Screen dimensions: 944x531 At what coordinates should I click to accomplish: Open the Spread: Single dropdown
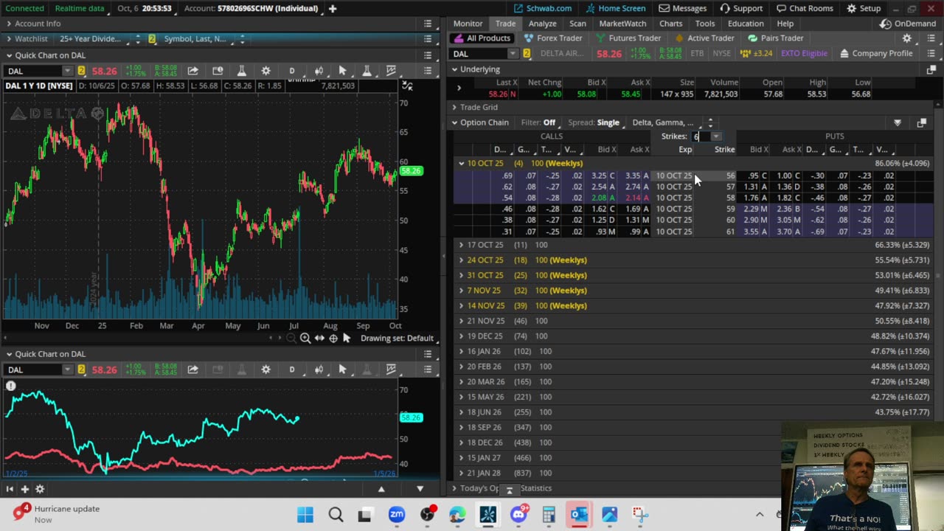click(594, 122)
